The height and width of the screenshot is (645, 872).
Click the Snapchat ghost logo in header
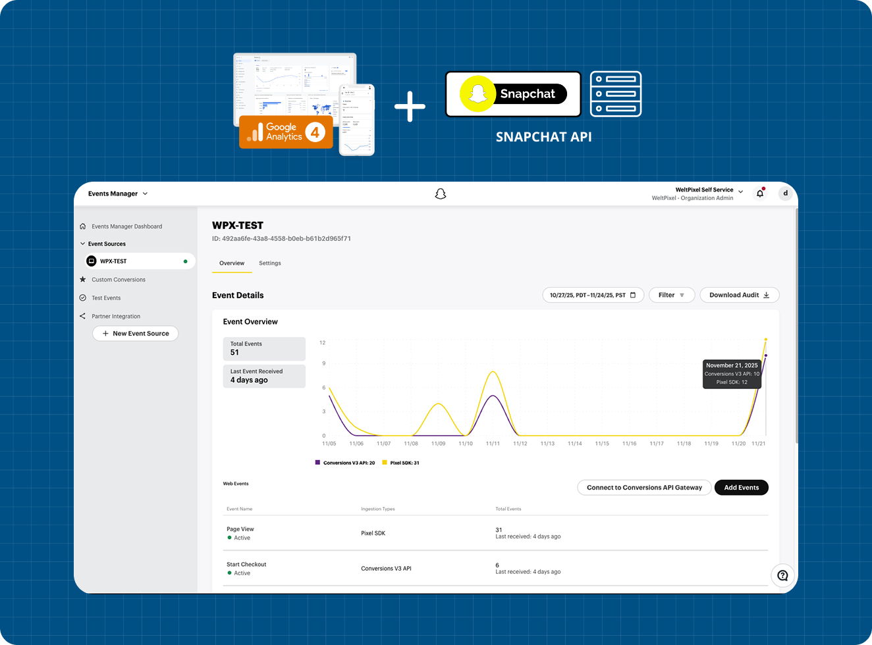click(x=441, y=193)
